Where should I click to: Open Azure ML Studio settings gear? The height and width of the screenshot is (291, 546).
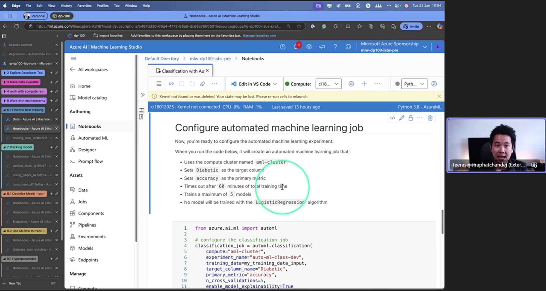coord(309,47)
